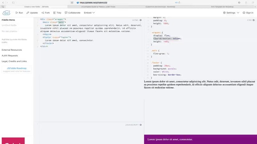257x144 pixels.
Task: Expand Legal, Credits and Links section
Action: tap(14, 61)
